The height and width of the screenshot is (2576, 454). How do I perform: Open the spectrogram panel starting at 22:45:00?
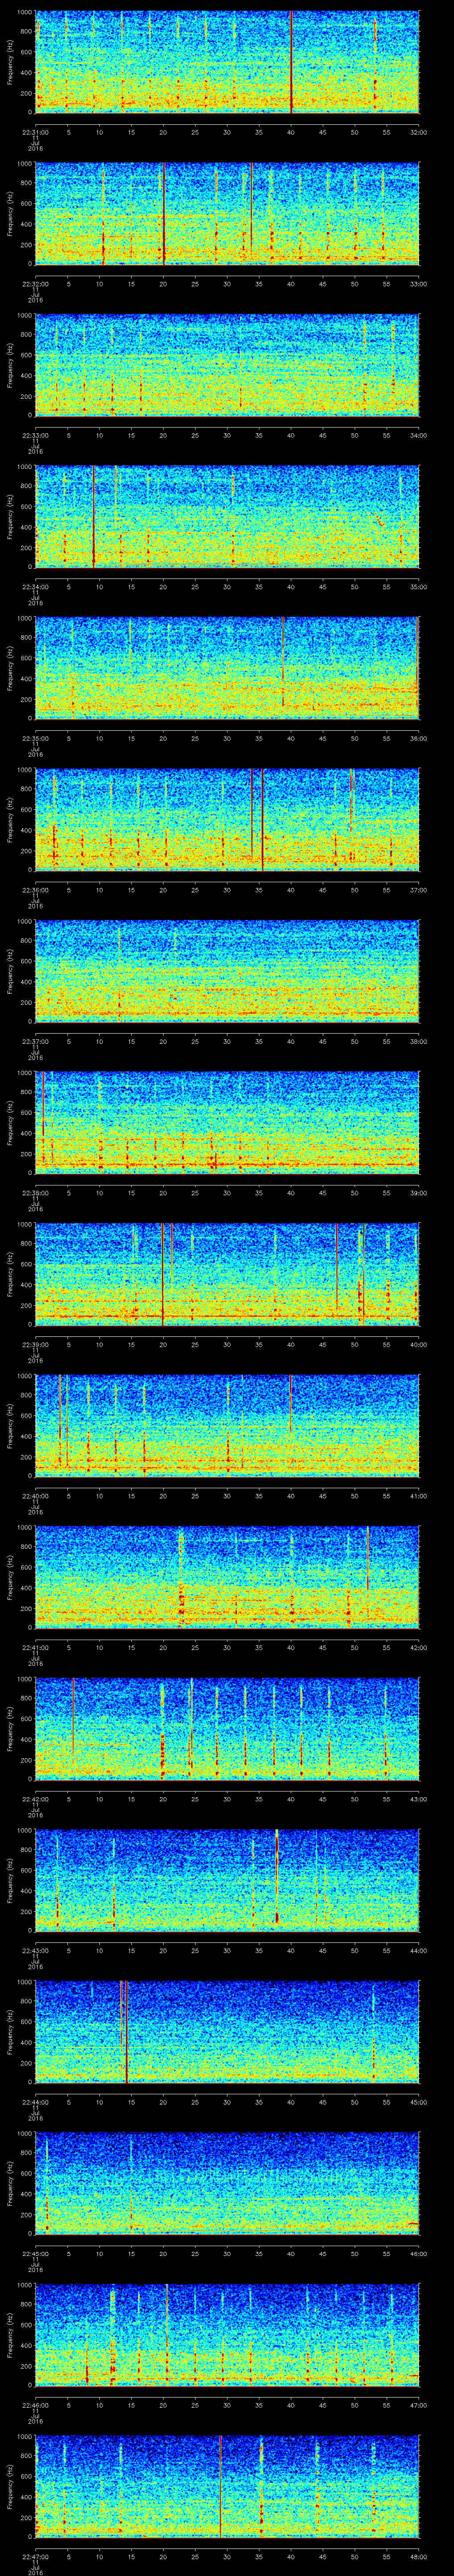[227, 2183]
